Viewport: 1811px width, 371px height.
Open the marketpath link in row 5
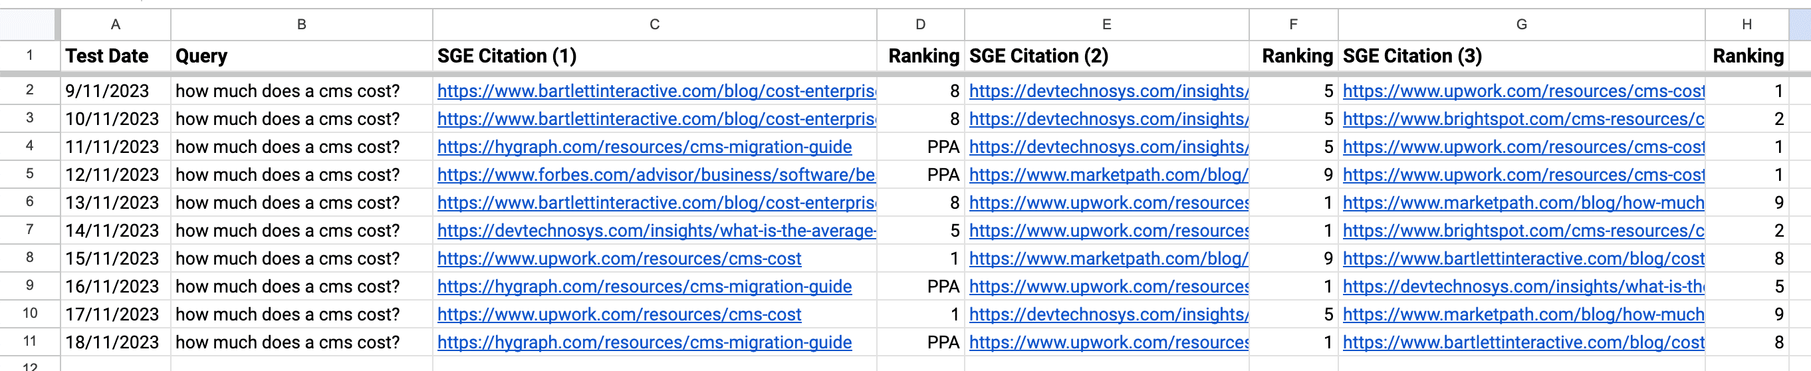point(1108,175)
